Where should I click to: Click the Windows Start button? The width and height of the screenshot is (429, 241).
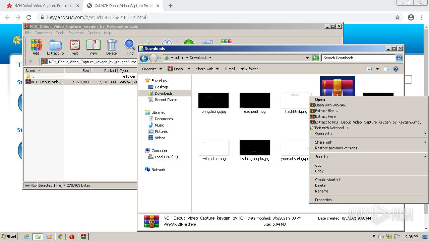coord(9,237)
